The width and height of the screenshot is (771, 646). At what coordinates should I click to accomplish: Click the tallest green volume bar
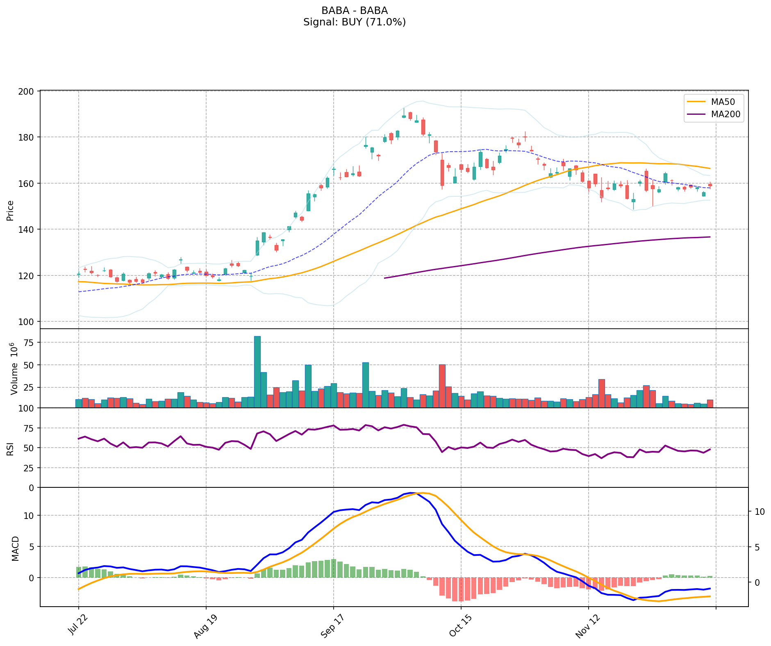[257, 371]
